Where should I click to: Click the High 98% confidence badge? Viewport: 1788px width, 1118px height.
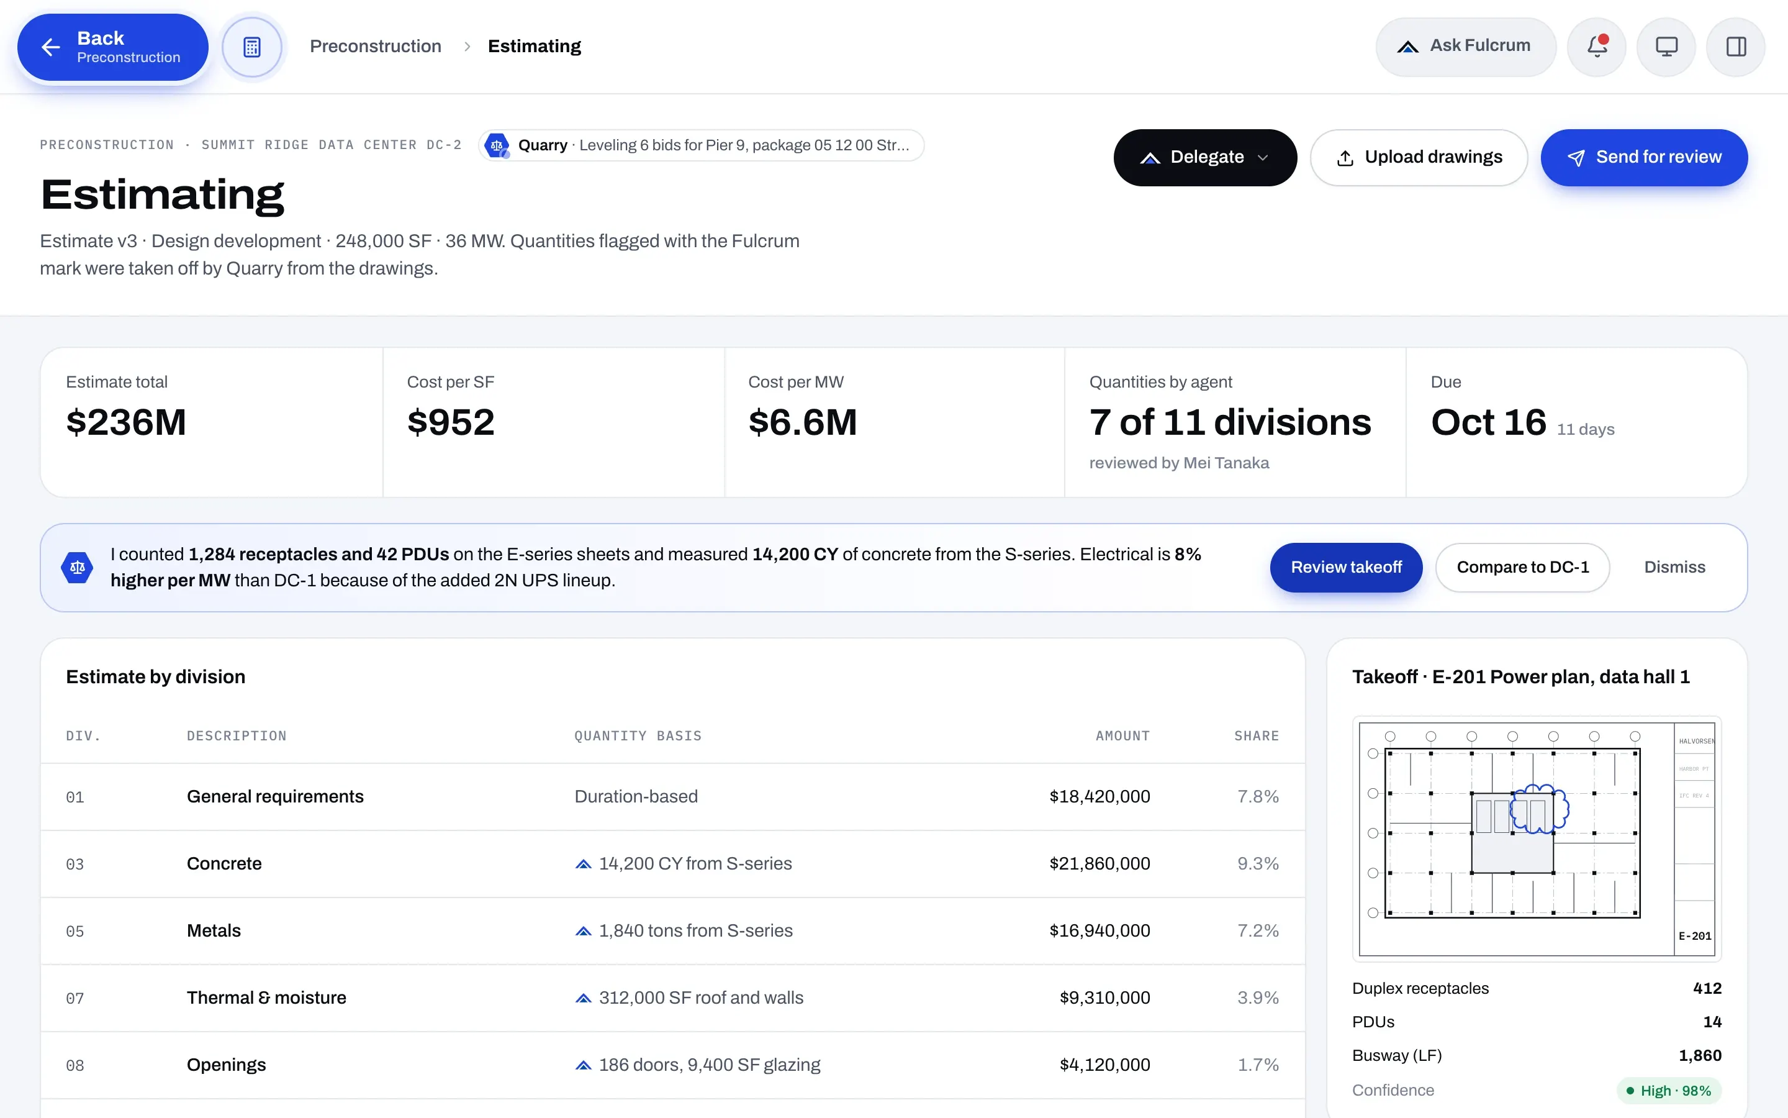tap(1669, 1091)
